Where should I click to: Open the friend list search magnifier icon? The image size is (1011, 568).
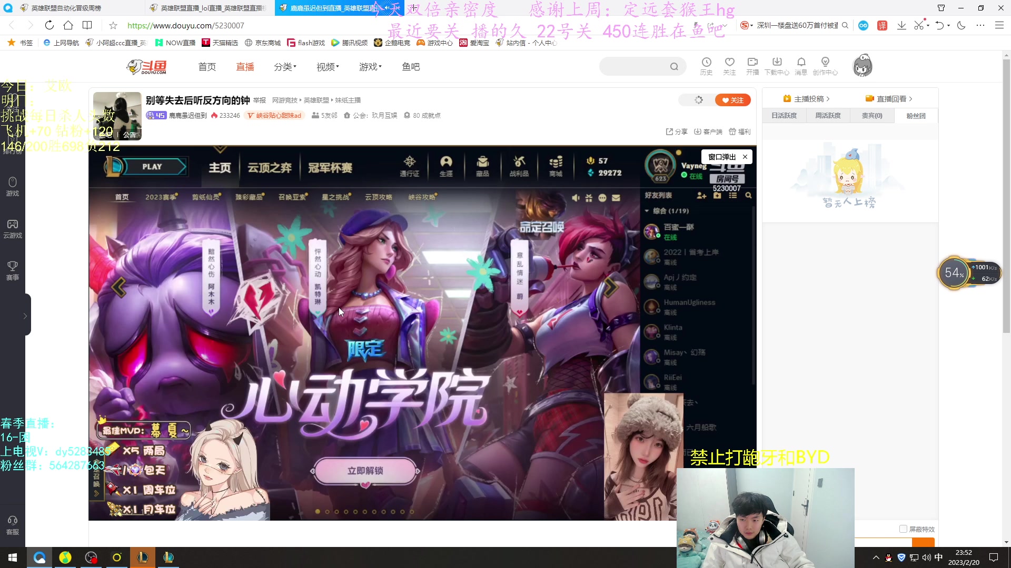click(x=749, y=195)
